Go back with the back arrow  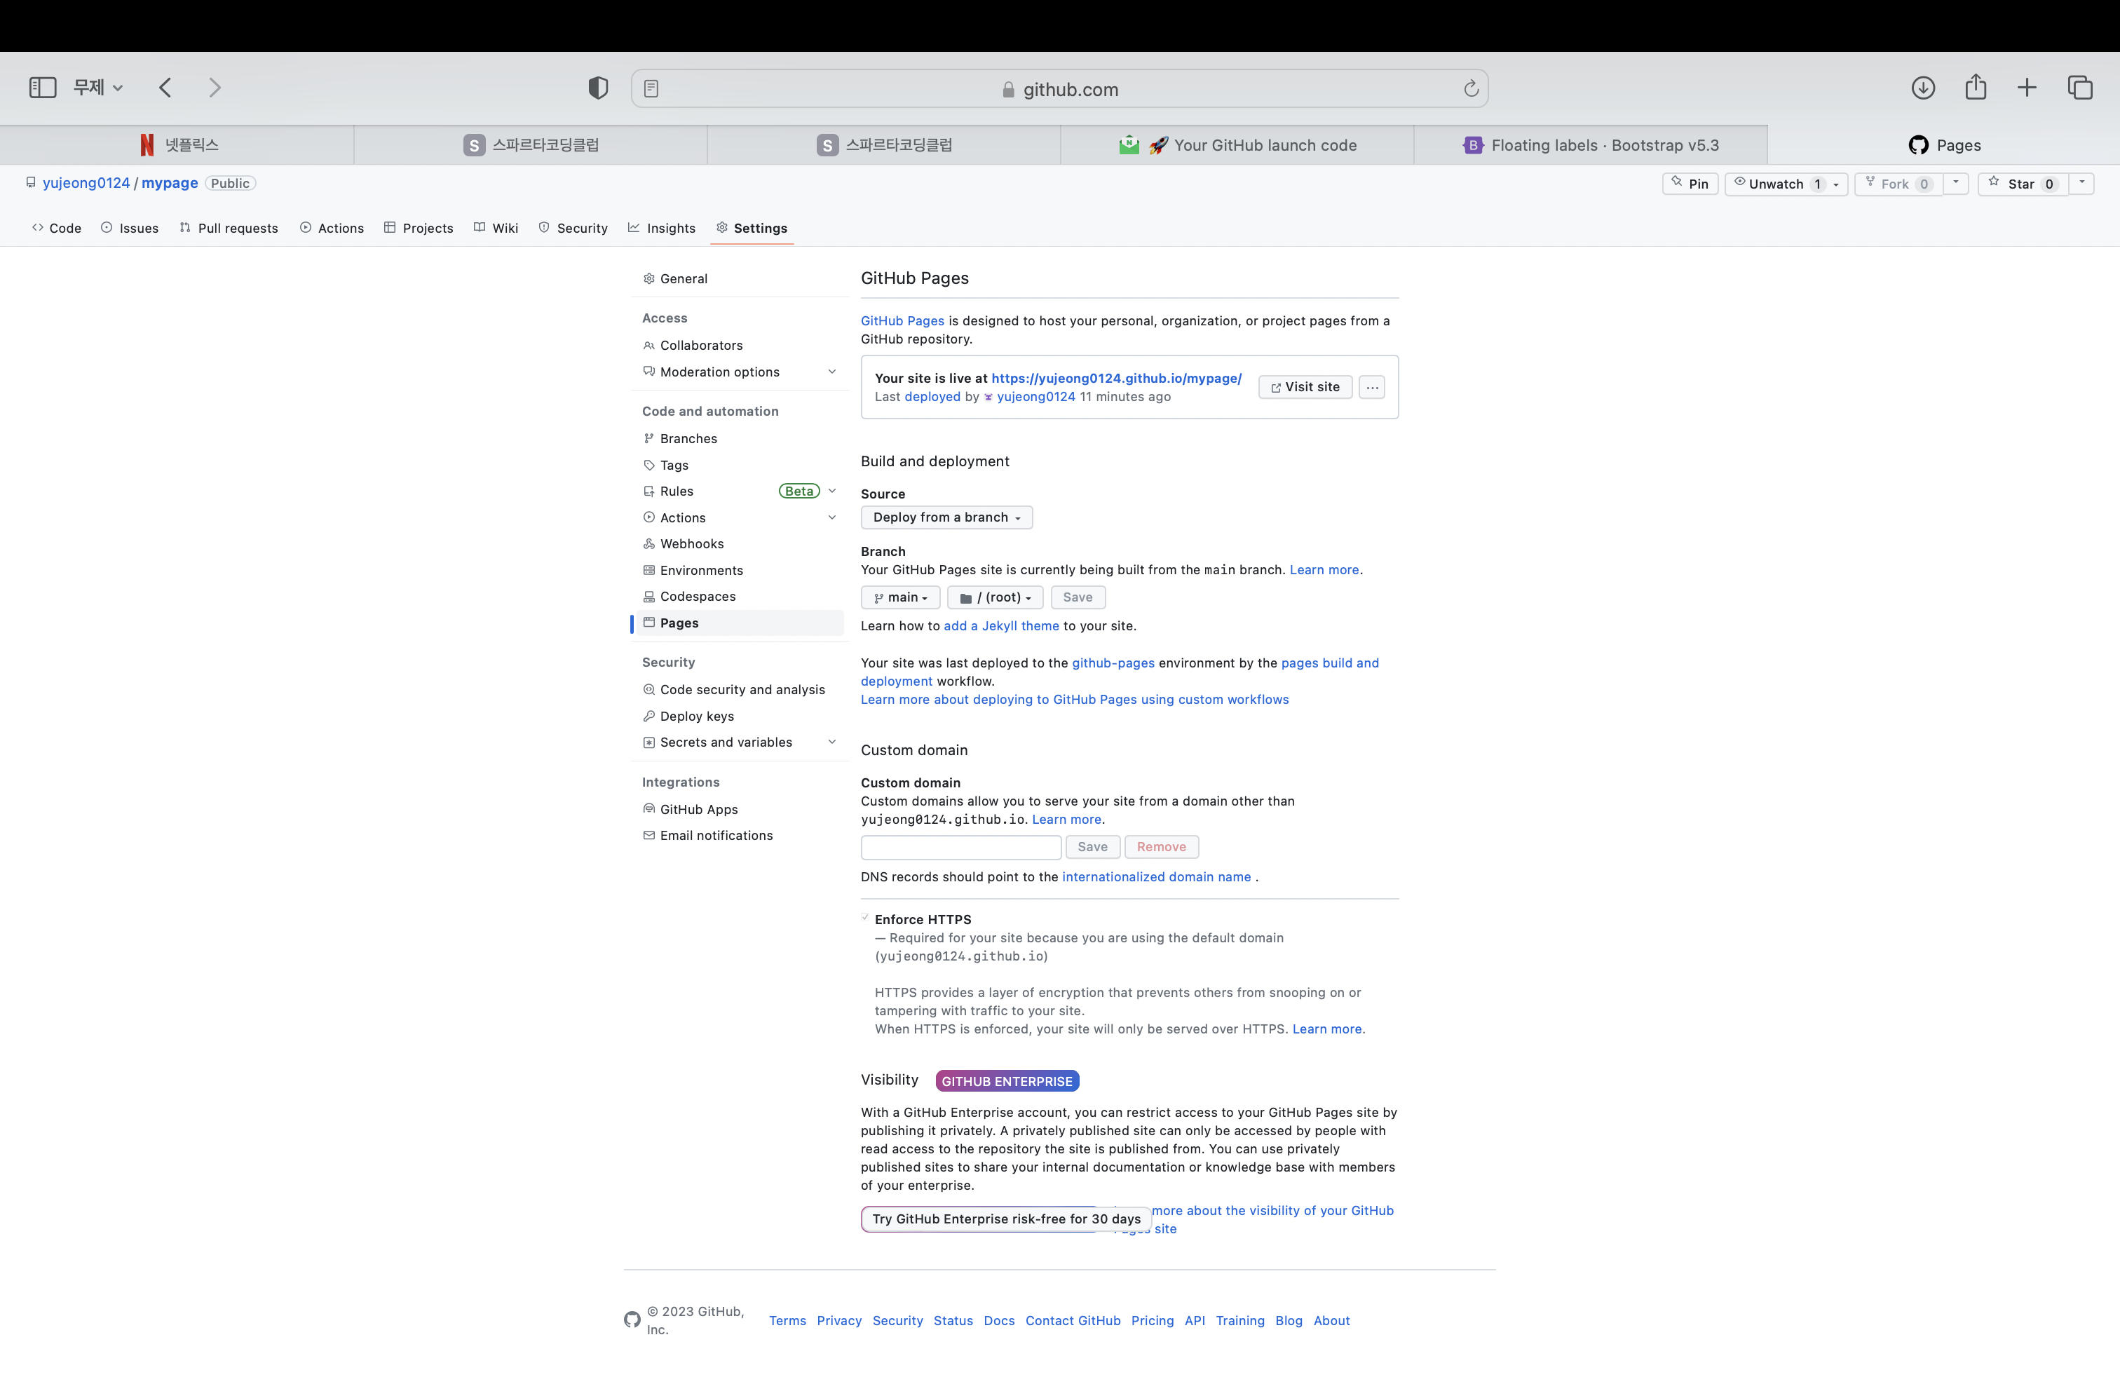click(x=165, y=87)
